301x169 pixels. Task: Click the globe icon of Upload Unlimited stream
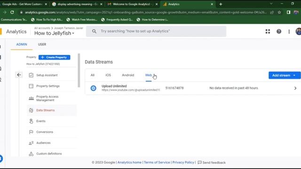(93, 88)
